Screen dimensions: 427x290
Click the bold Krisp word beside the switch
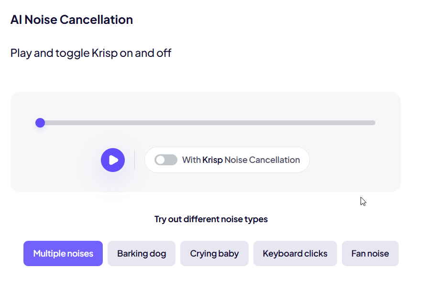(213, 160)
